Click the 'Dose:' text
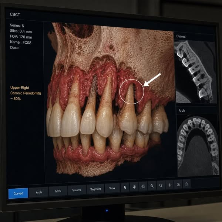Image resolution: width=222 pixels, height=222 pixels. click(x=15, y=48)
